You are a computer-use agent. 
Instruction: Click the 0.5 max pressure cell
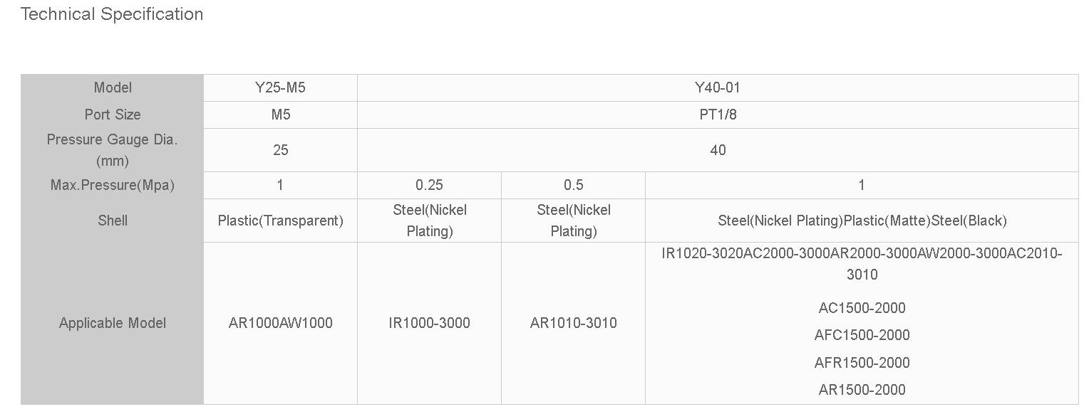(573, 185)
